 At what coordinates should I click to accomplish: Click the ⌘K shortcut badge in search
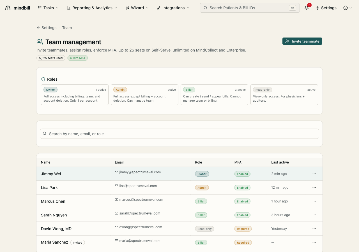[x=293, y=8]
